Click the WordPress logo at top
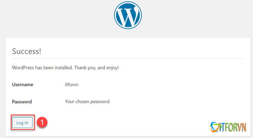 click(x=128, y=16)
